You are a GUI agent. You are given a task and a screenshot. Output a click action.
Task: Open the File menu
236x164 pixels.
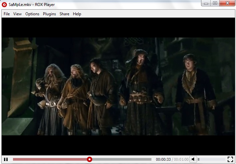tap(7, 14)
